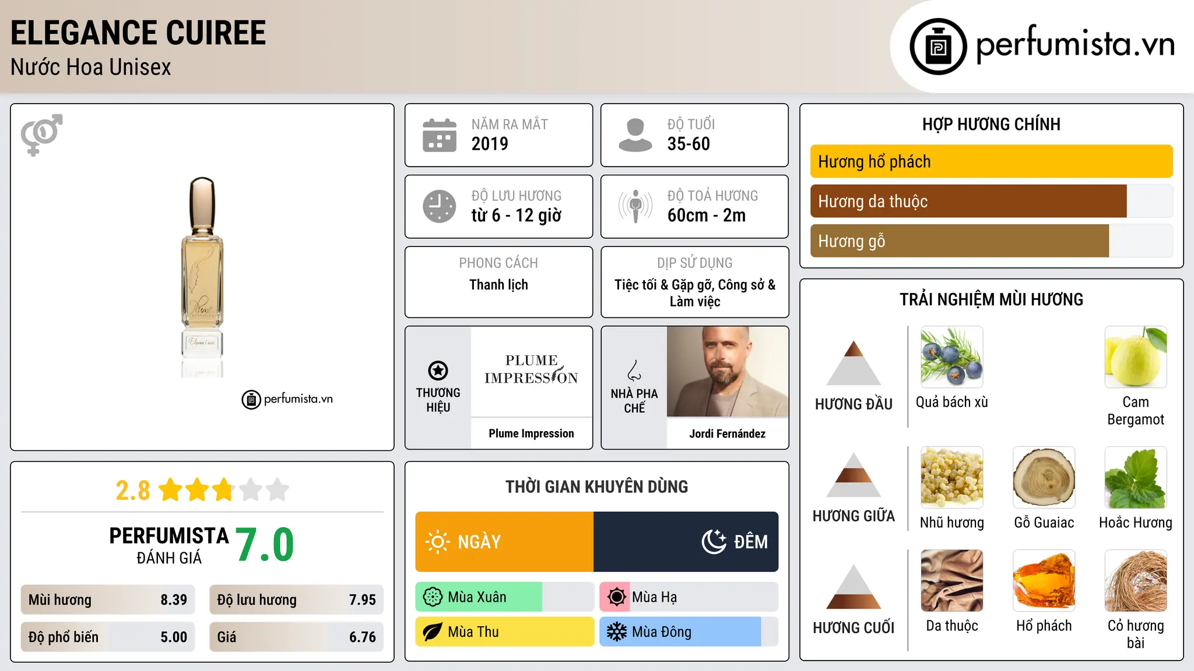Screen dimensions: 1194x671
Task: Click the clock icon beside Độ lưu hương
Action: (x=440, y=206)
